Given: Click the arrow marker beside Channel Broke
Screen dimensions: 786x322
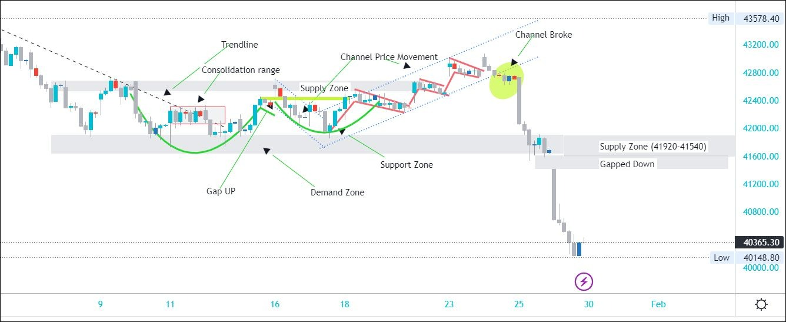Looking at the screenshot, I should tap(514, 61).
